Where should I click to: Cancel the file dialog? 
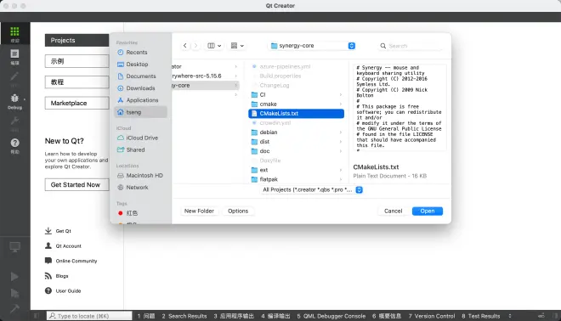tap(393, 211)
